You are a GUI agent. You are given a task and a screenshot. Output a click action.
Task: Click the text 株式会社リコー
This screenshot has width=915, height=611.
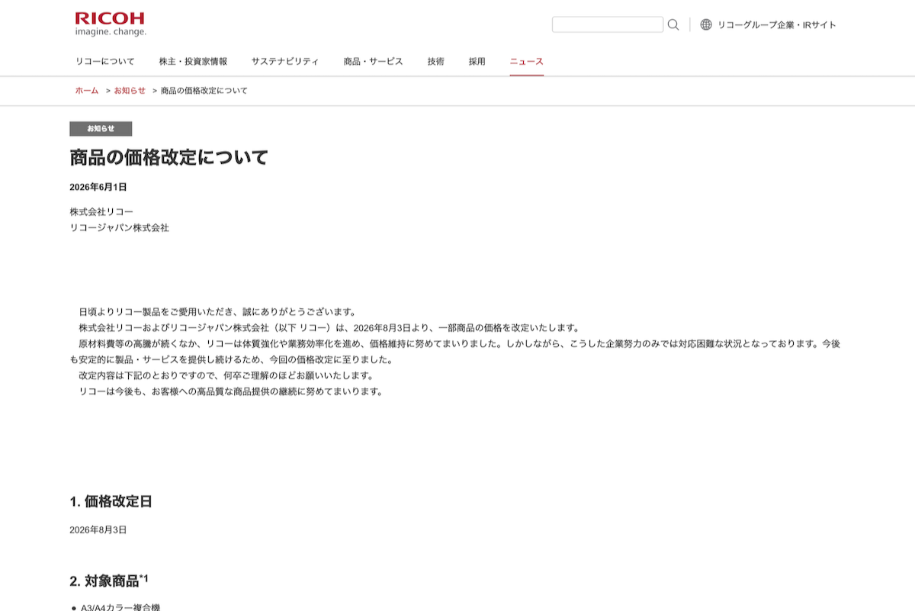(x=102, y=211)
